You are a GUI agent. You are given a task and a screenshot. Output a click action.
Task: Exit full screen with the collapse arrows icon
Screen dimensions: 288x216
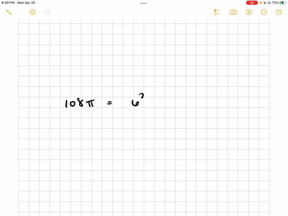pos(8,12)
